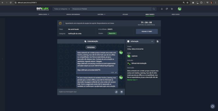Viewport: 218px width, 111px height.
Task: Click the author captoves avatar
Action: (129, 56)
